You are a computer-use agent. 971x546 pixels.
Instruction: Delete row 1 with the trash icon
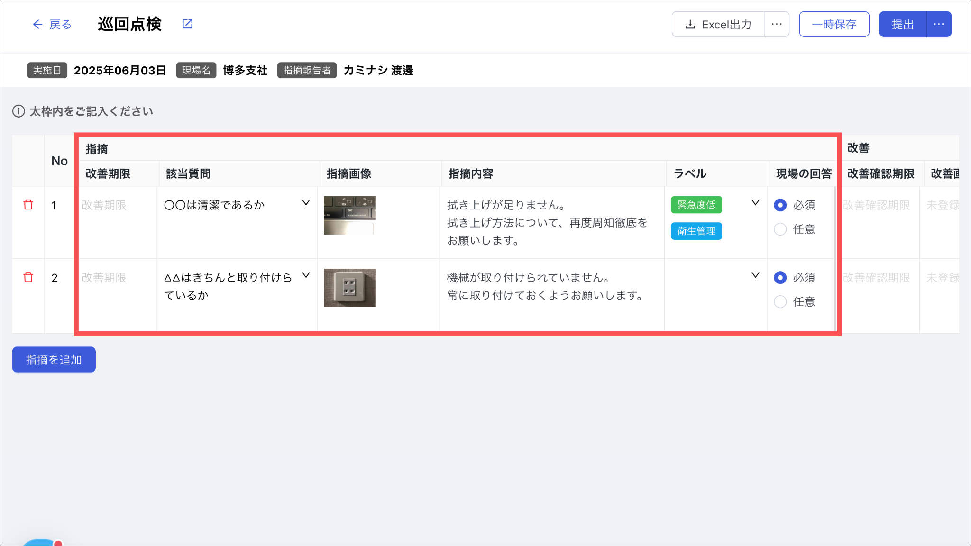28,205
